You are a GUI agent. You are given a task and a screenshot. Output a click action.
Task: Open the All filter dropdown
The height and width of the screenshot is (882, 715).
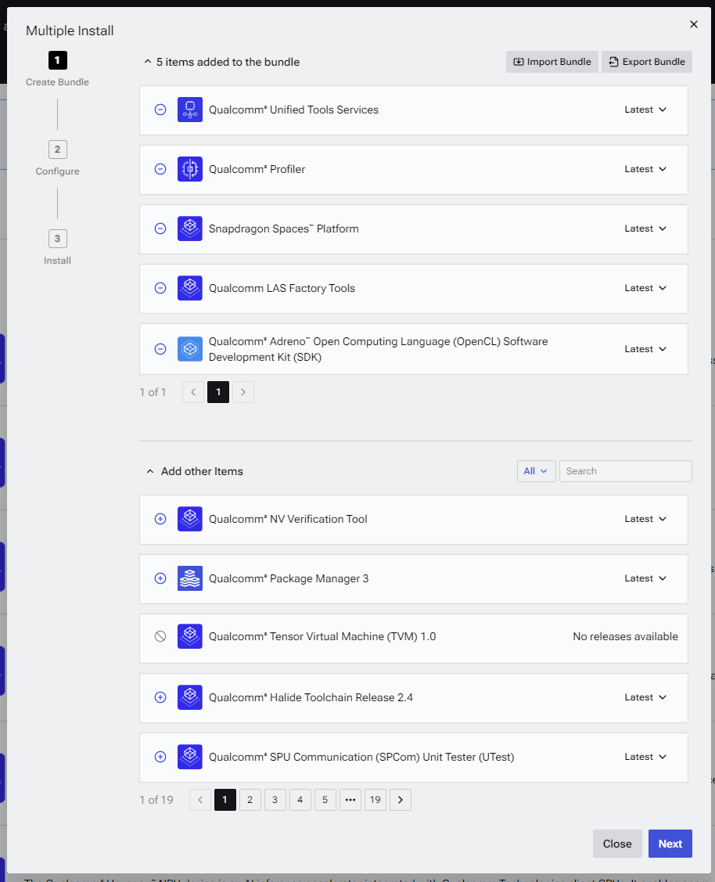537,471
